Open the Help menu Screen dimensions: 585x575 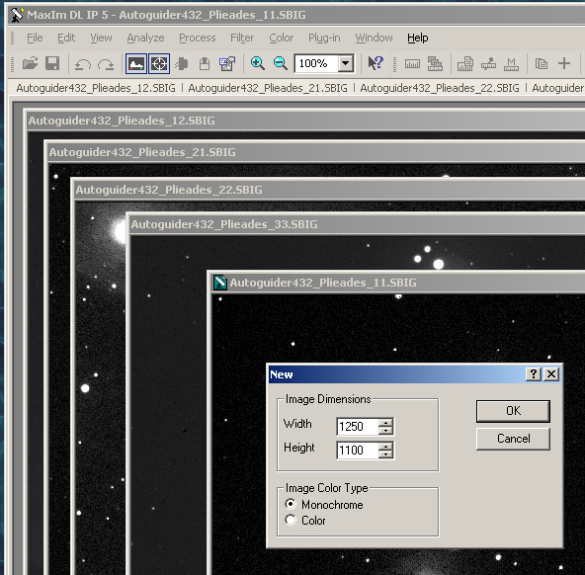418,38
